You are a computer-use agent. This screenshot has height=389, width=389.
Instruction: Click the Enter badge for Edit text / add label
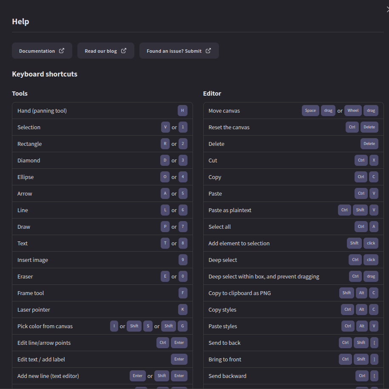[x=179, y=359]
